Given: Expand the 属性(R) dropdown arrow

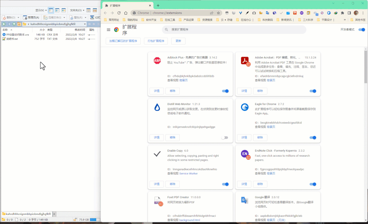Looking at the screenshot, I should [x=85, y=18].
